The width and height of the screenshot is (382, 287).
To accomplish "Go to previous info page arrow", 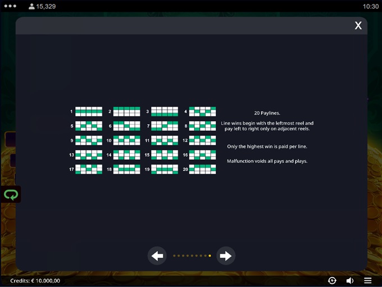I will click(x=157, y=256).
